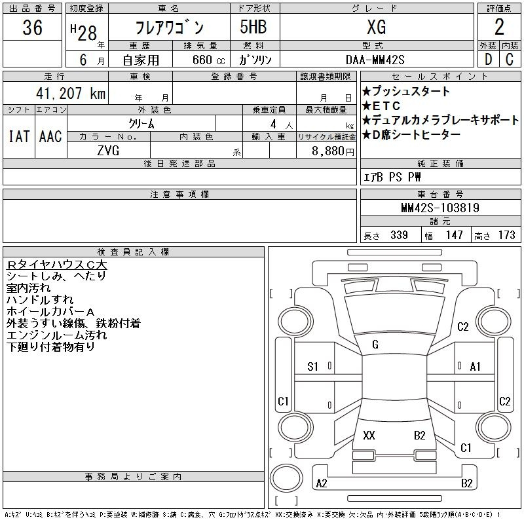This screenshot has width=524, height=524.
Task: Click the G windshield damage mark
Action: click(375, 345)
